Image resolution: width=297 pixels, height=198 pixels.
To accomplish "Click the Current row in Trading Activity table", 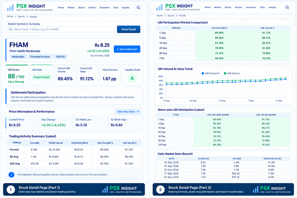I will (74, 150).
